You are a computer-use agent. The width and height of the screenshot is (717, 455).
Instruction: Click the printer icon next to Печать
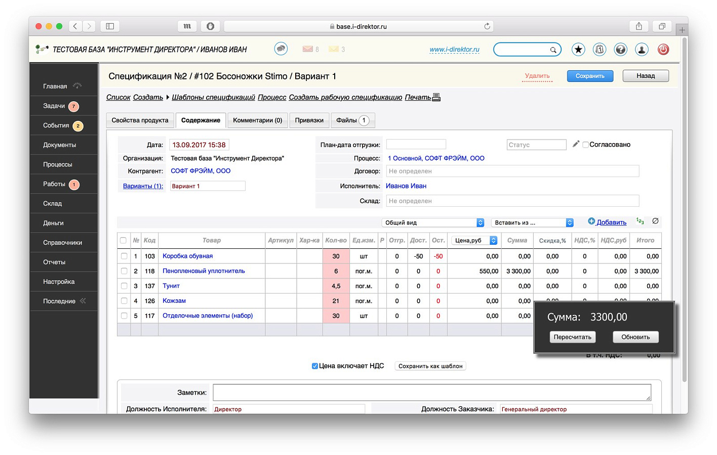coord(436,97)
